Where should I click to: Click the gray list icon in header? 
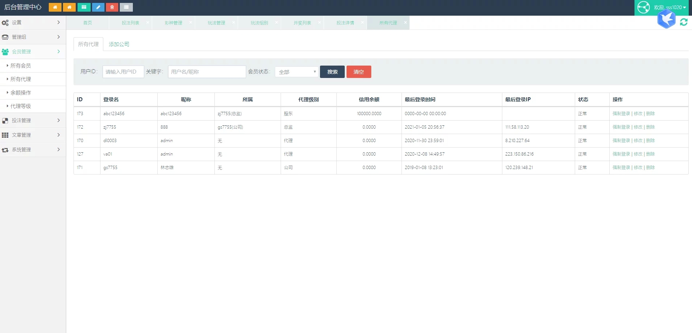point(126,7)
